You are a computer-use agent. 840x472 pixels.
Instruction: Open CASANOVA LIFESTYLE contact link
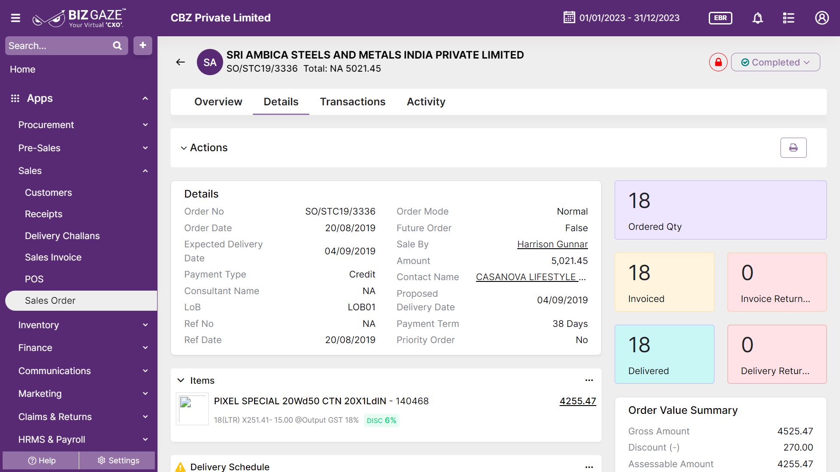pos(531,277)
